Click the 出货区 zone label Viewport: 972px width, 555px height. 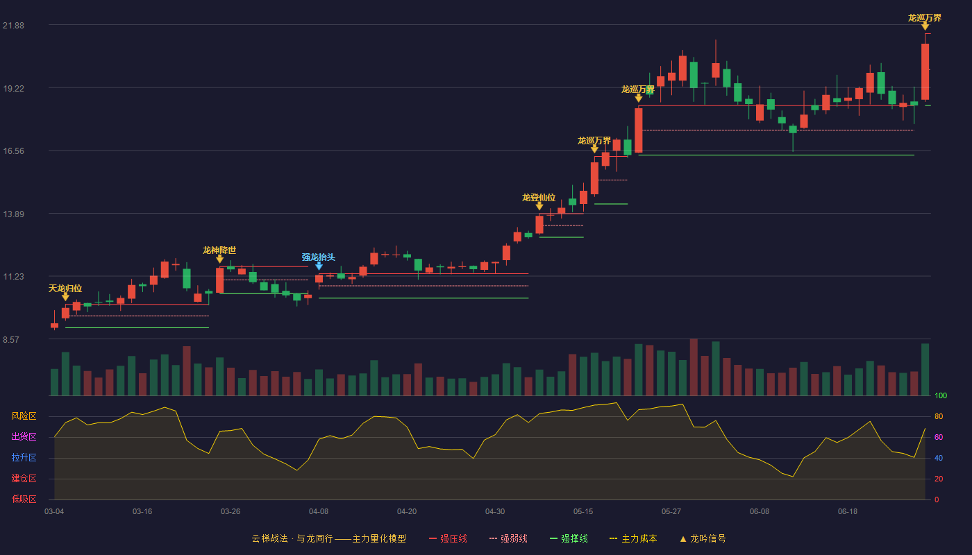24,437
